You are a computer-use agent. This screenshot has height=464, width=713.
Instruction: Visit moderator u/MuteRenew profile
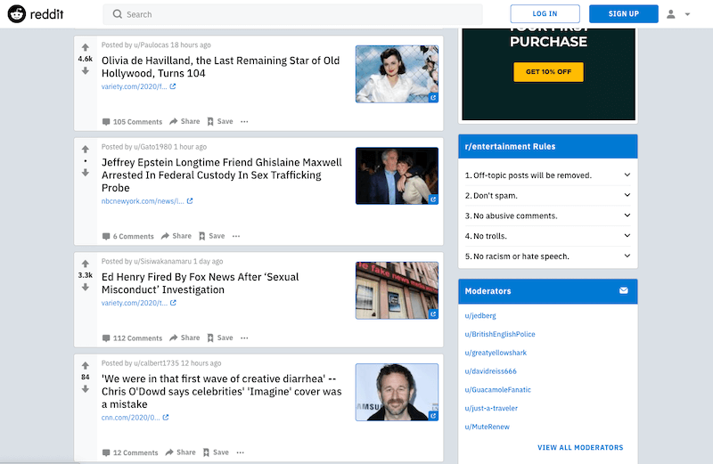pyautogui.click(x=487, y=427)
